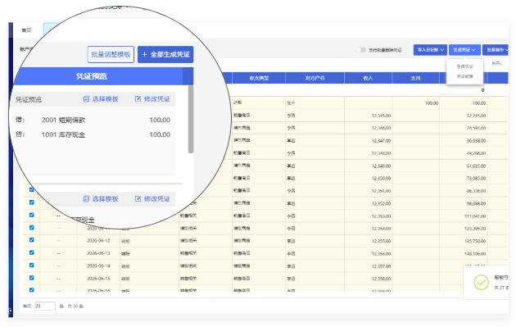Image resolution: width=516 pixels, height=327 pixels.
Task: Click the 每页 page size input field
Action: pos(45,306)
